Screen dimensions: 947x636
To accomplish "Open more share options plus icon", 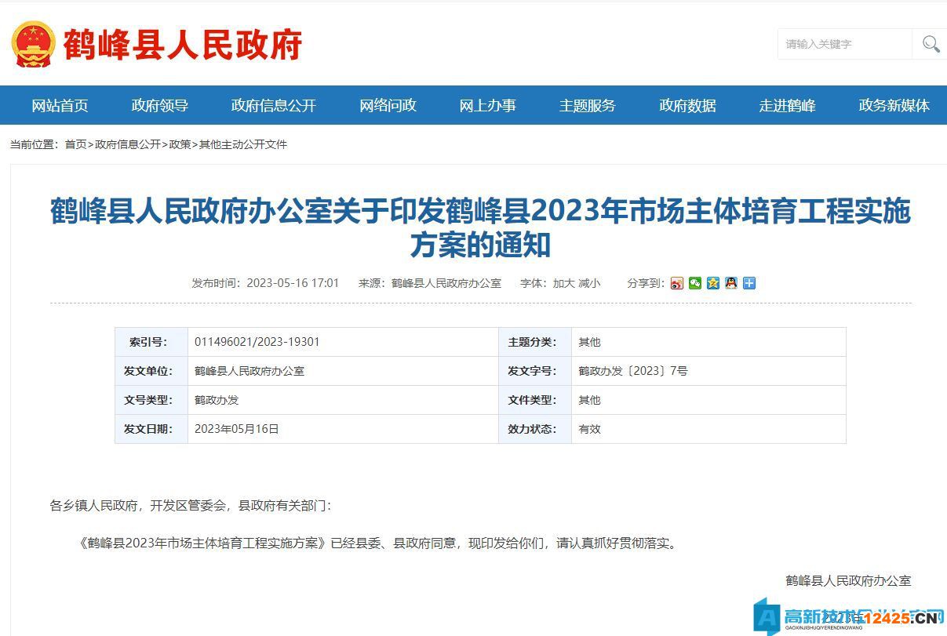I will pos(749,283).
